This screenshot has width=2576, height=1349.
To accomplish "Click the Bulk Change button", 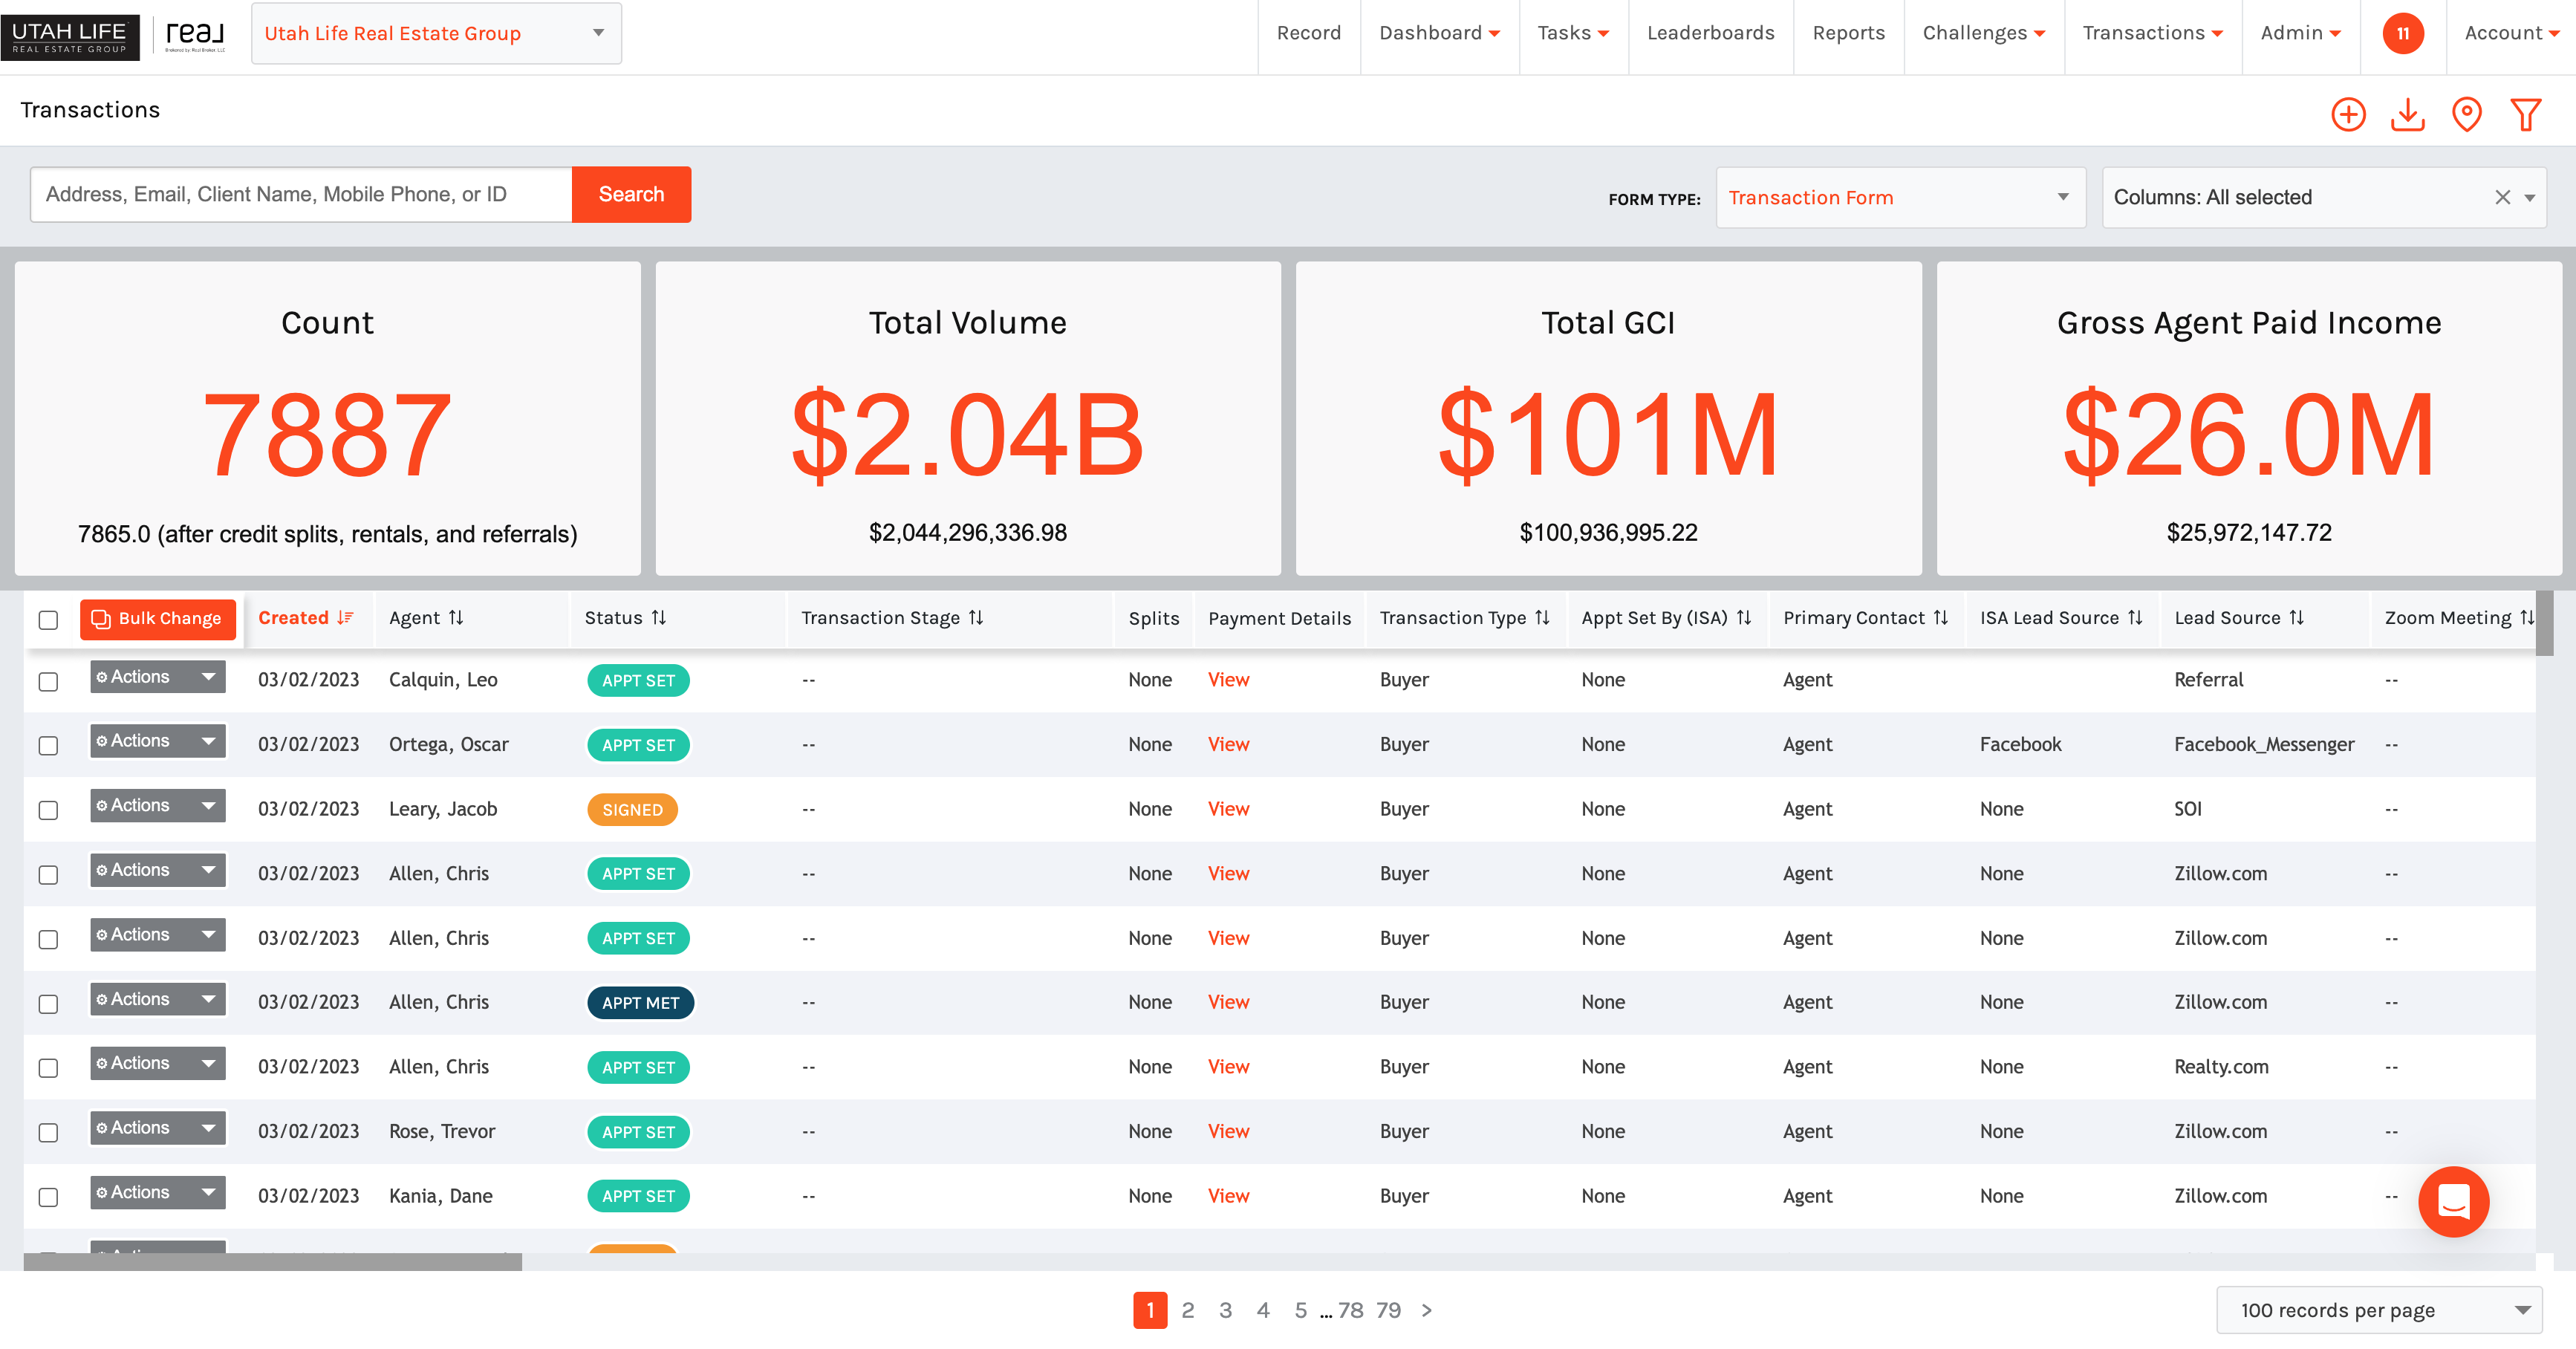I will (157, 619).
